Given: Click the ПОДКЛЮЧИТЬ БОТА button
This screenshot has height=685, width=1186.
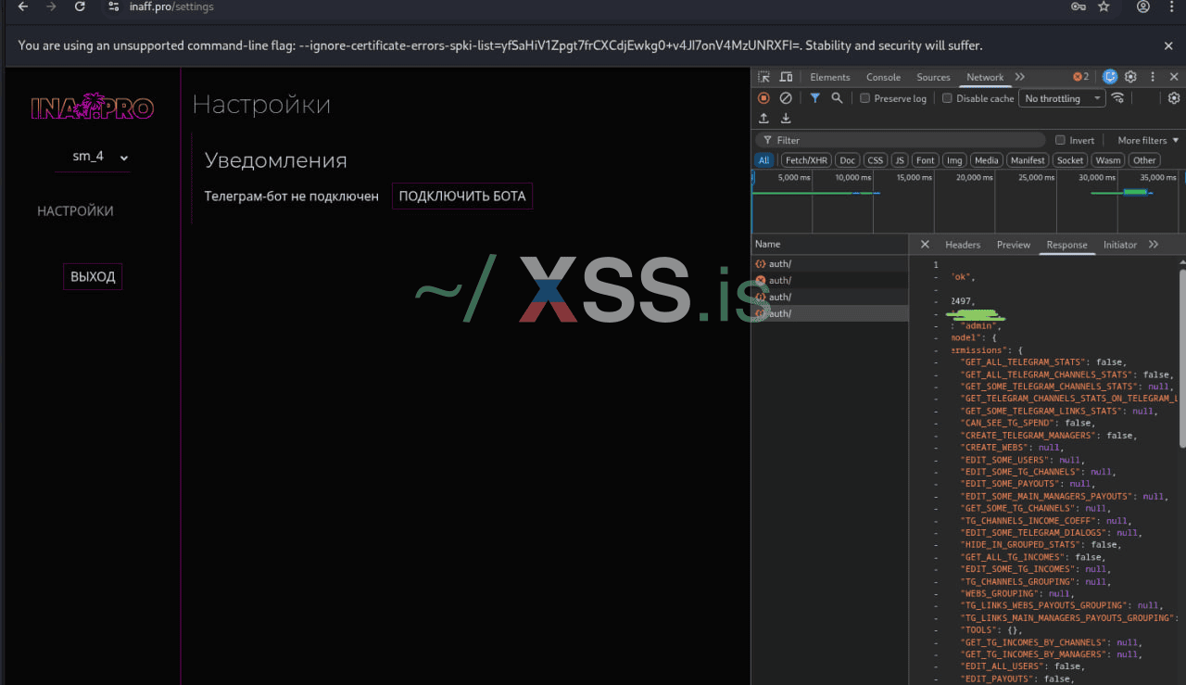Looking at the screenshot, I should (x=462, y=197).
